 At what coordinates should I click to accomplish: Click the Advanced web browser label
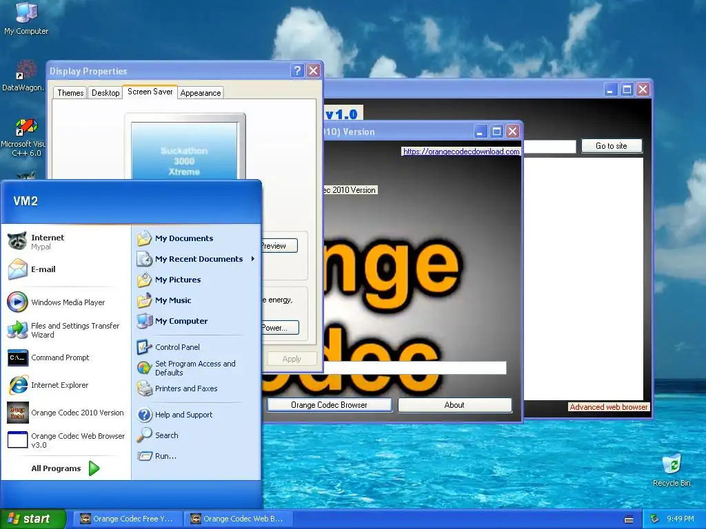(x=608, y=407)
